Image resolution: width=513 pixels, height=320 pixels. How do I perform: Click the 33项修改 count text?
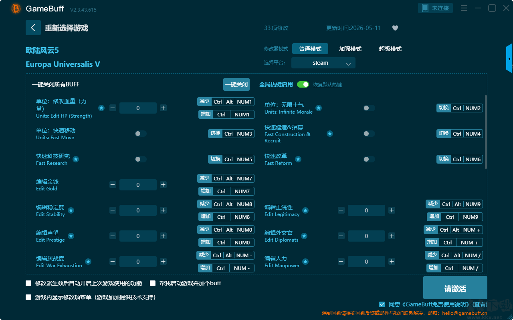click(x=276, y=28)
